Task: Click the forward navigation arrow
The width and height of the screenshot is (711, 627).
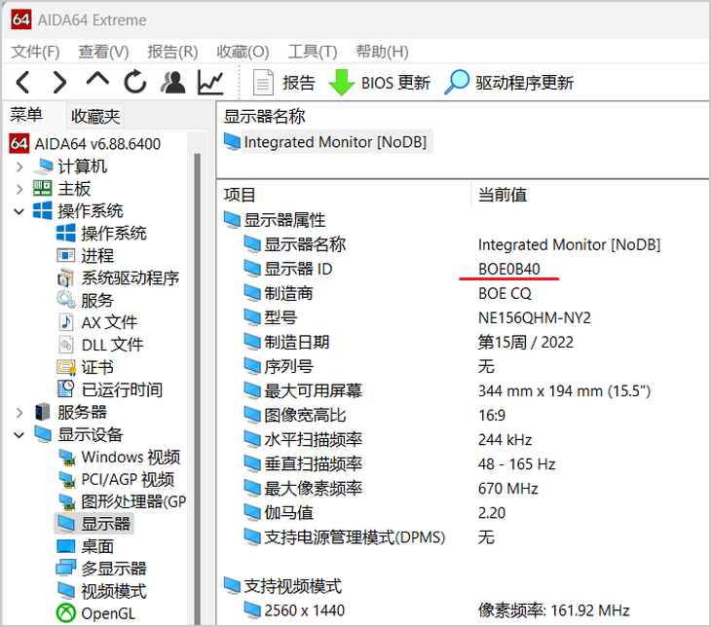Action: click(59, 83)
